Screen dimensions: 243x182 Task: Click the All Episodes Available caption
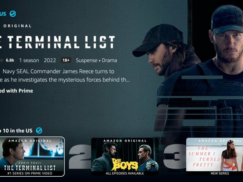[x=125, y=173]
